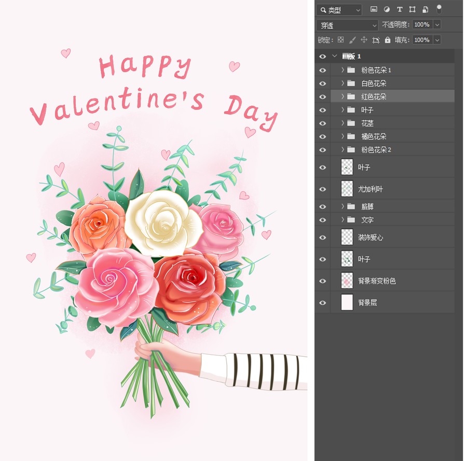This screenshot has width=467, height=461.
Task: Expand the 橘色花朵 group
Action: (x=342, y=136)
